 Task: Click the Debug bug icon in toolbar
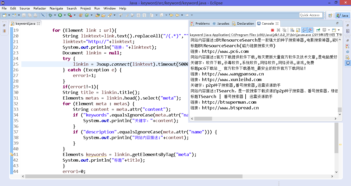[51, 15]
